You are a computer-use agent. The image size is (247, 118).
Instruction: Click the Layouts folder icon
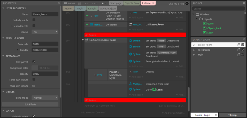201,19
